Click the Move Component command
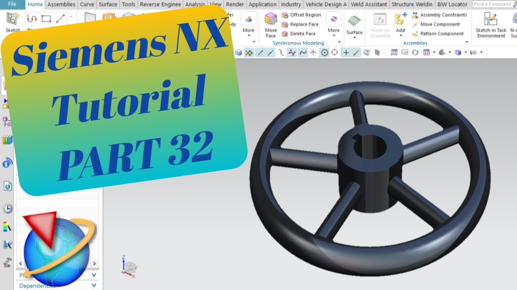 (x=436, y=24)
